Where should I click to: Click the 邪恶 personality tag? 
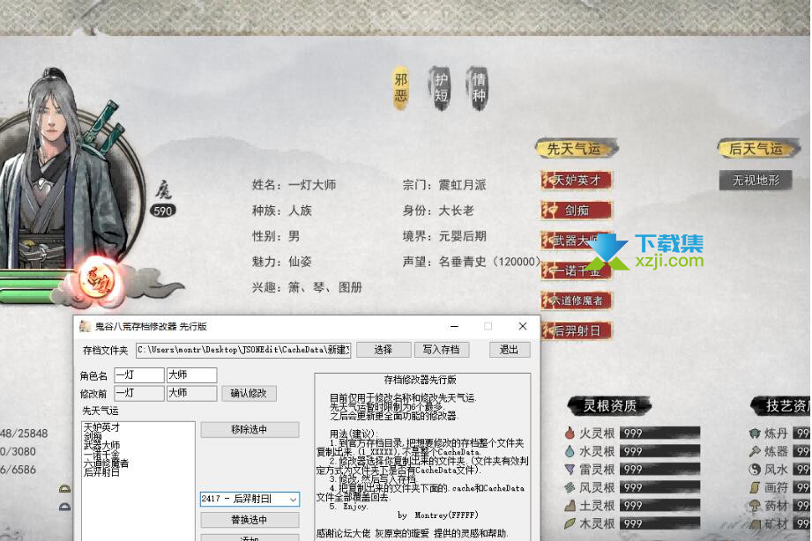click(x=401, y=88)
